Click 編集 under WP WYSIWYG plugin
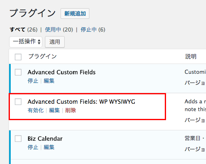Viewport: 206px width, 164px height. pyautogui.click(x=54, y=110)
